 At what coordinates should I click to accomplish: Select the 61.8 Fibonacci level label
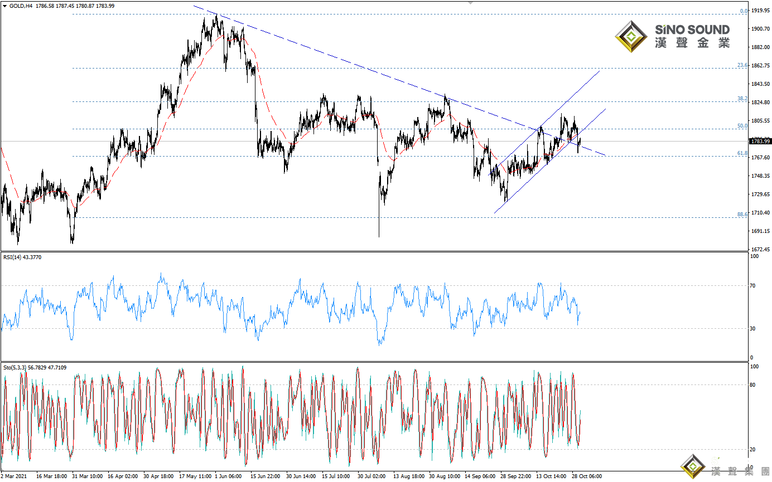click(742, 153)
